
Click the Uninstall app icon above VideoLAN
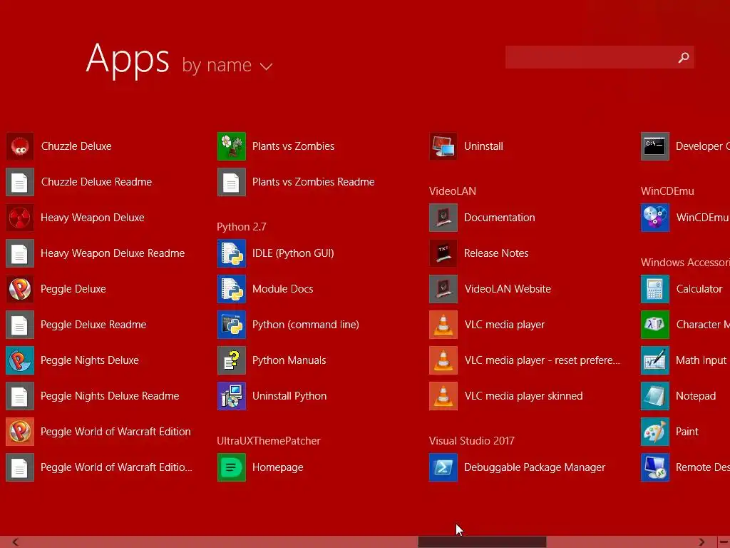(443, 146)
